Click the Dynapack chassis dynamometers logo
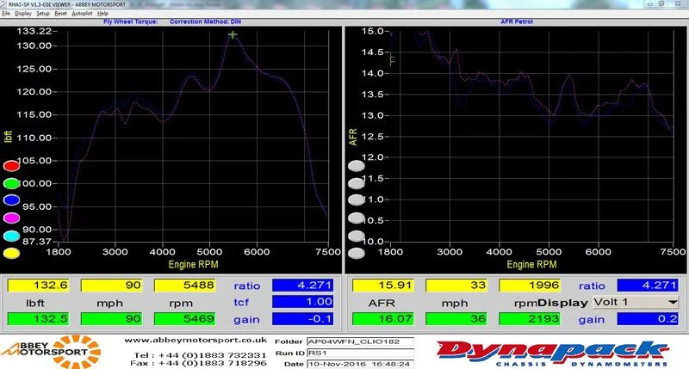 [x=553, y=354]
